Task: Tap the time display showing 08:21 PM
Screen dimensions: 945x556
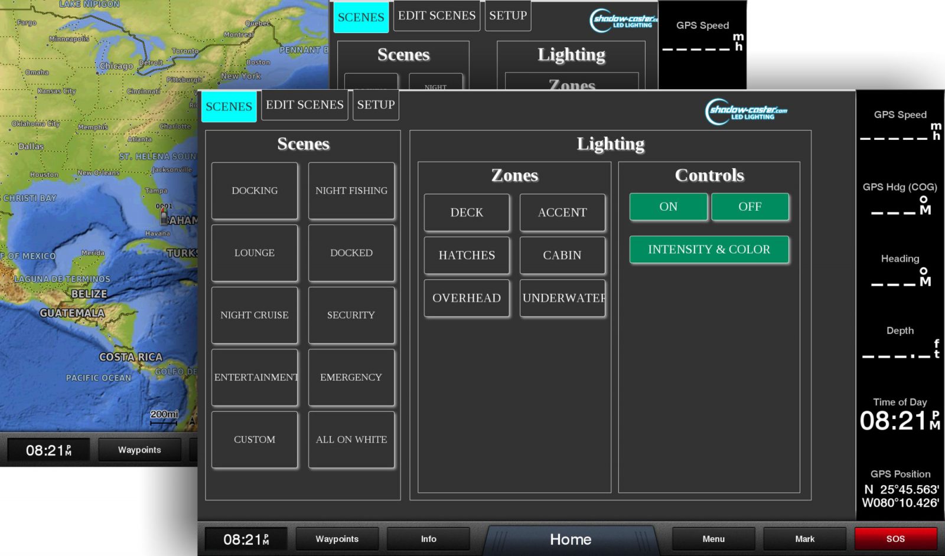Action: [x=246, y=538]
